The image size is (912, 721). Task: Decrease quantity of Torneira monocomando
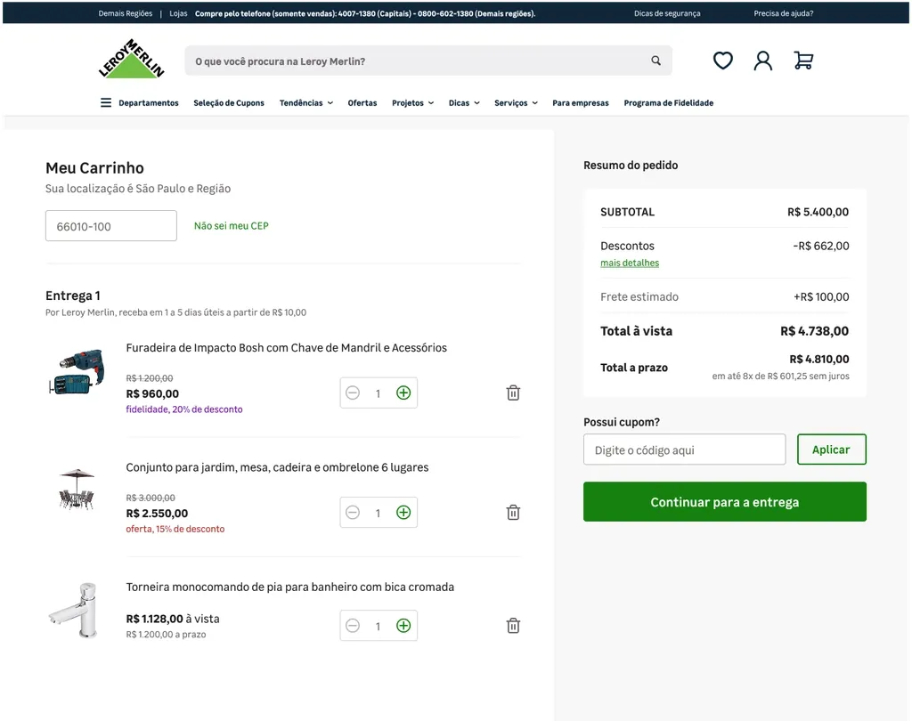tap(353, 626)
